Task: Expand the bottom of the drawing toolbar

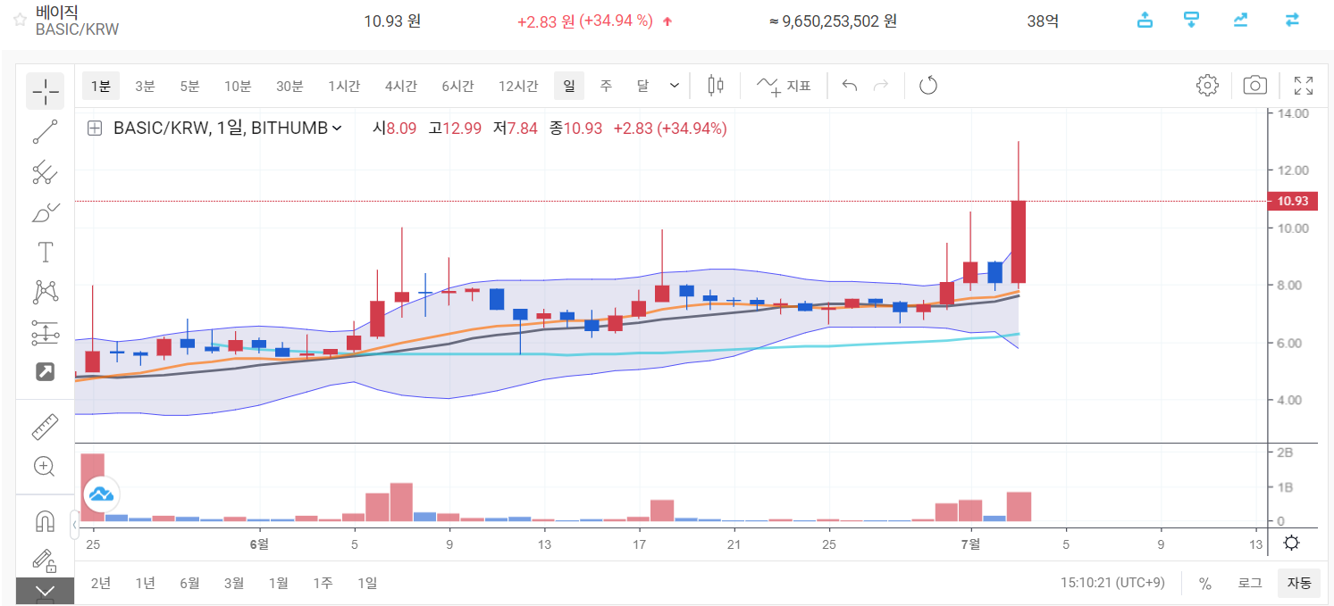Action: (x=45, y=591)
